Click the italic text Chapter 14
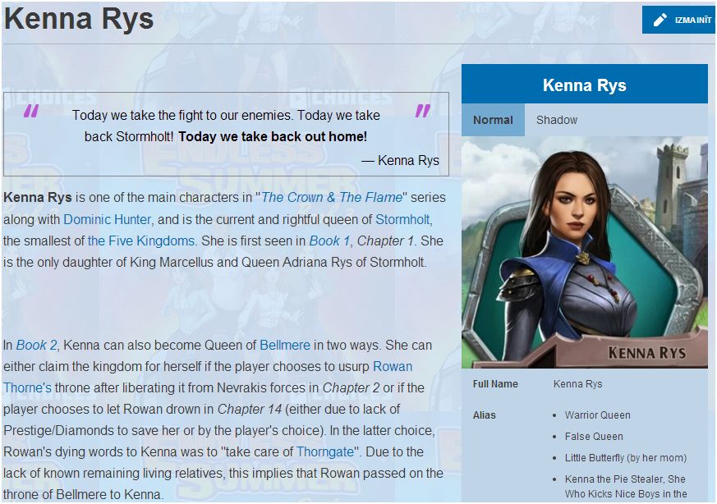717x504 pixels. [249, 409]
